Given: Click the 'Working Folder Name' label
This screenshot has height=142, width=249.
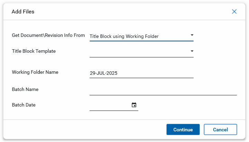Looking at the screenshot, I should (35, 72).
